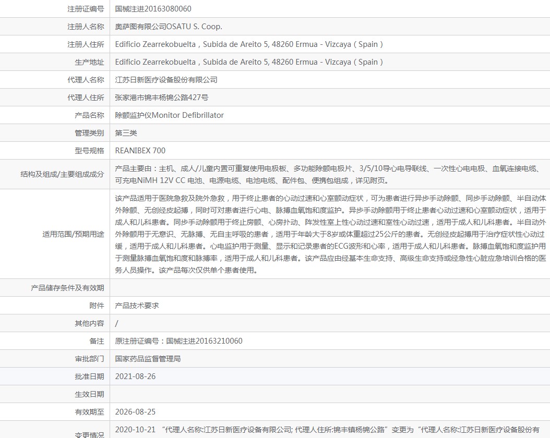Click the 变更情况 label

click(x=89, y=434)
